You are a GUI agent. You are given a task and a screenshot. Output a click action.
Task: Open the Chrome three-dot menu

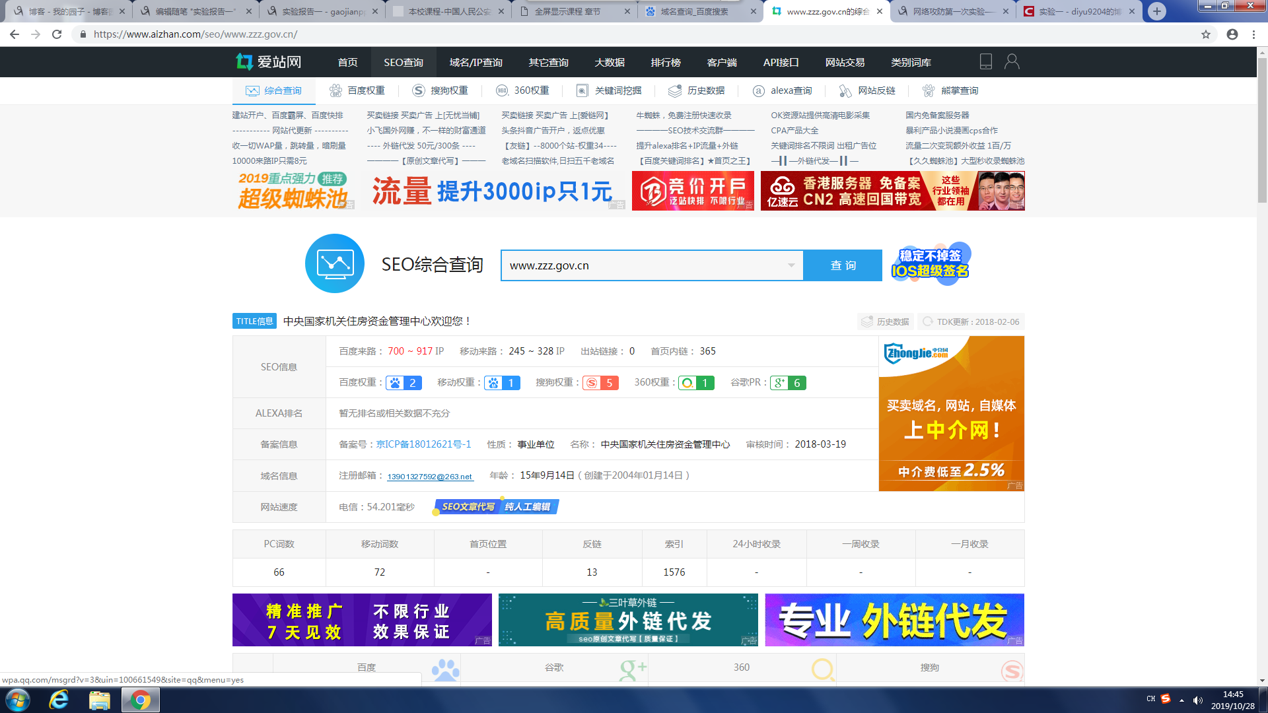[x=1253, y=34]
